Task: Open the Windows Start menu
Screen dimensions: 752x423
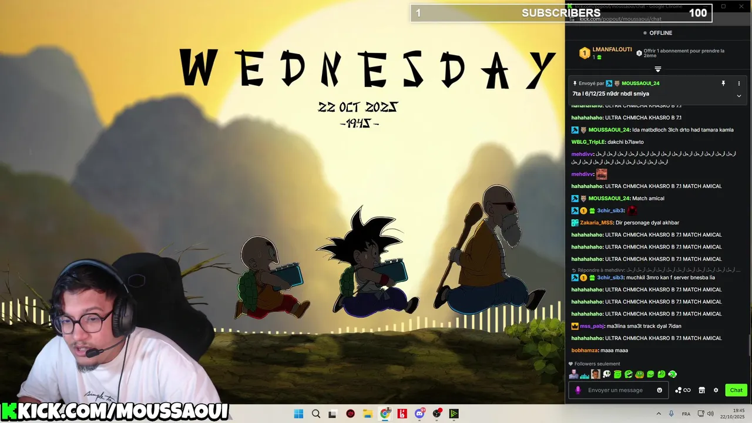Action: pos(298,414)
